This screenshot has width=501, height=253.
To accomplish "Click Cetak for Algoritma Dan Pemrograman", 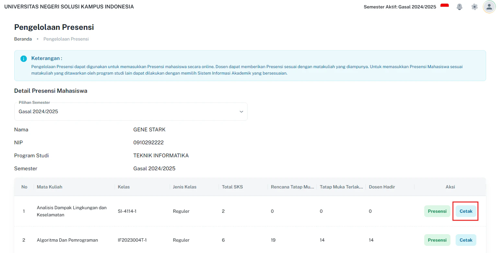I will tap(466, 240).
